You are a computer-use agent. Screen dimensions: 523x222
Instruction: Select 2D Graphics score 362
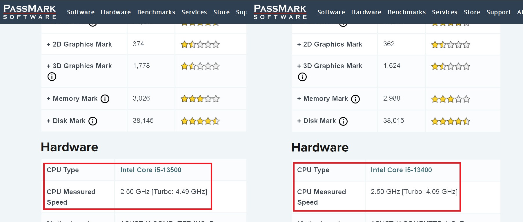coord(389,44)
